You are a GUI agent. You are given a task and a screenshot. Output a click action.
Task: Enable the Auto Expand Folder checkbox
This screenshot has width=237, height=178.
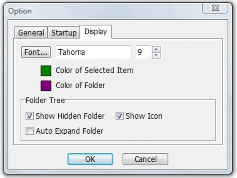click(x=30, y=131)
